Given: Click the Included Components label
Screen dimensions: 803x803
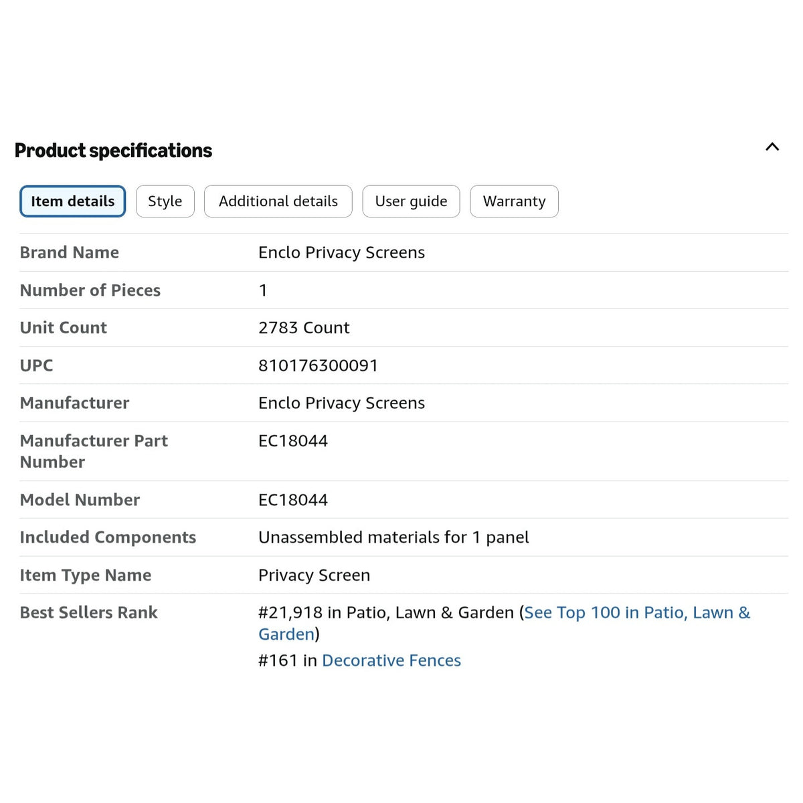Looking at the screenshot, I should tap(108, 537).
